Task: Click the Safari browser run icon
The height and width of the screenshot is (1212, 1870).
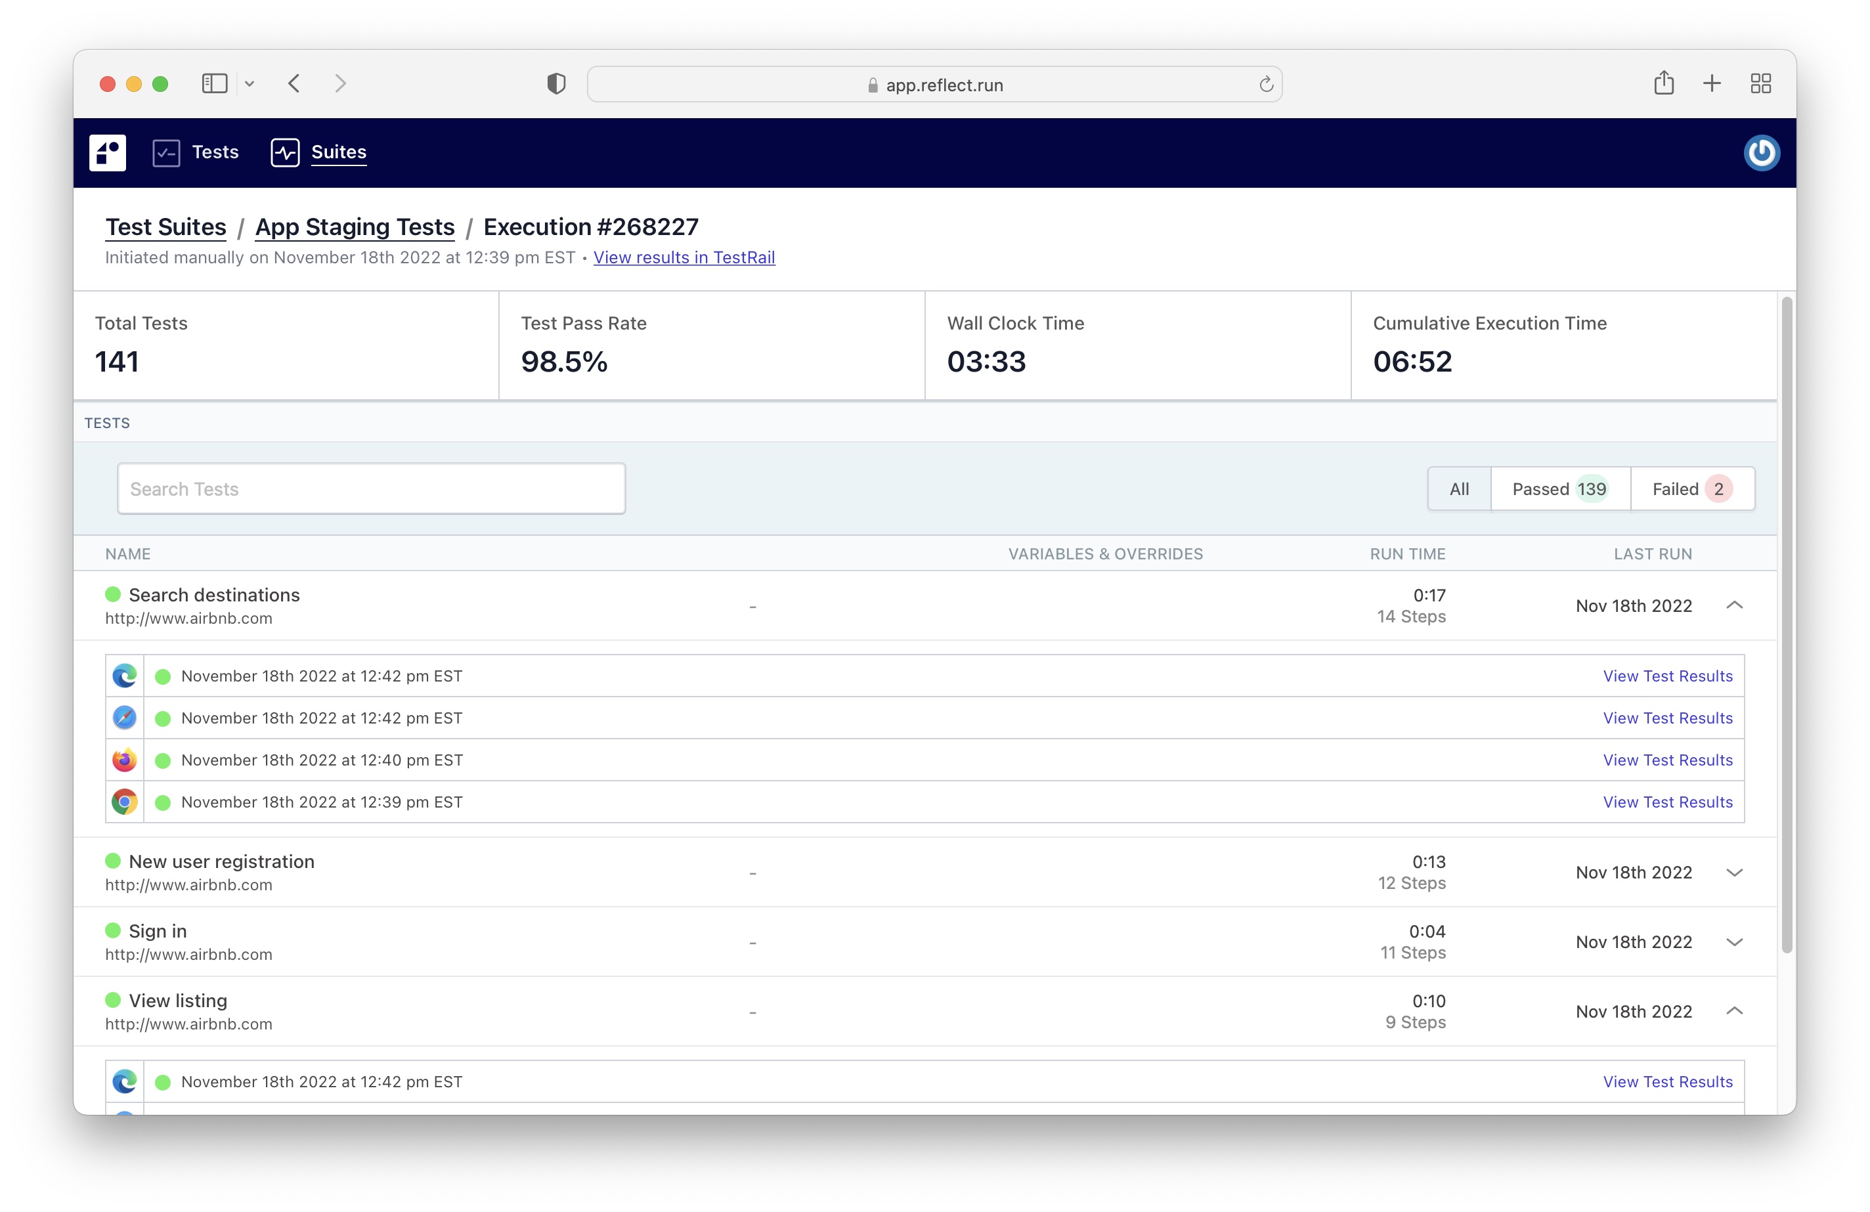Action: [124, 718]
